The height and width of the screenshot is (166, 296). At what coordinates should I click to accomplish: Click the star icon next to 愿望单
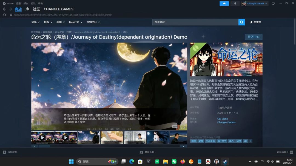pos(251,22)
